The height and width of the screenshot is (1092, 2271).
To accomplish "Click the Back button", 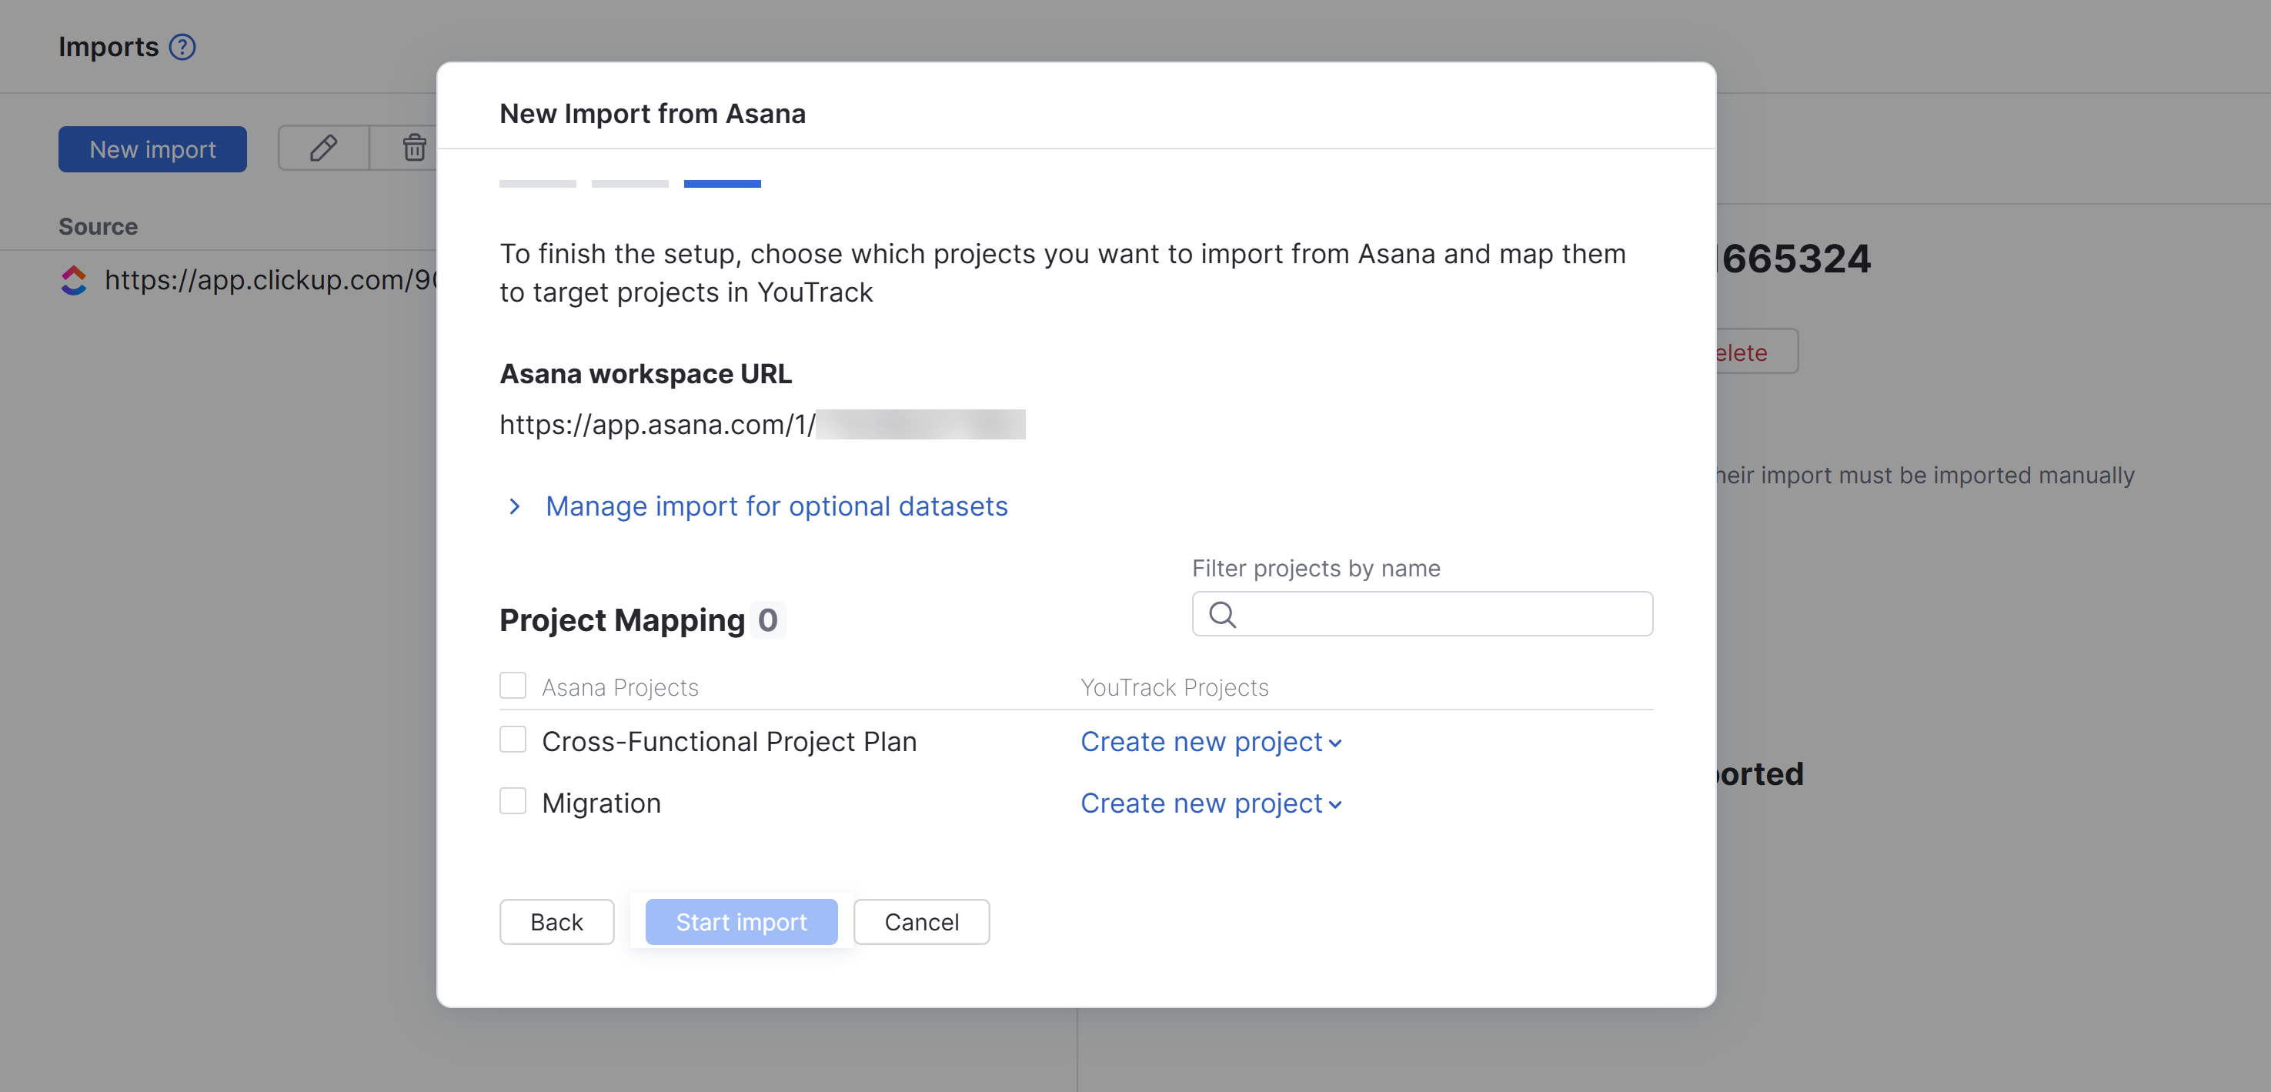I will [x=556, y=922].
